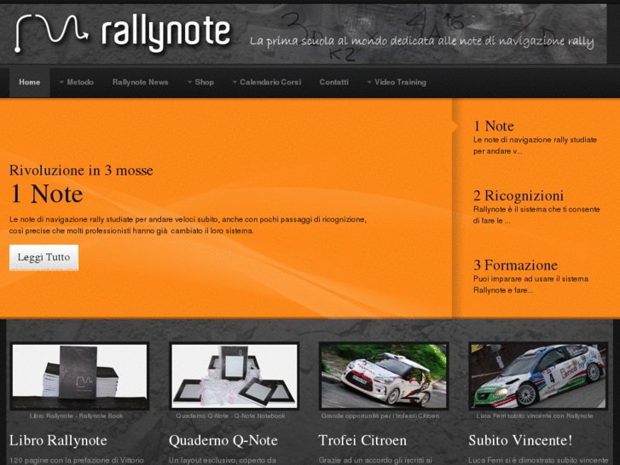The width and height of the screenshot is (620, 465).
Task: Click text 'Un layout esclusivo, coperto da'
Action: (223, 460)
